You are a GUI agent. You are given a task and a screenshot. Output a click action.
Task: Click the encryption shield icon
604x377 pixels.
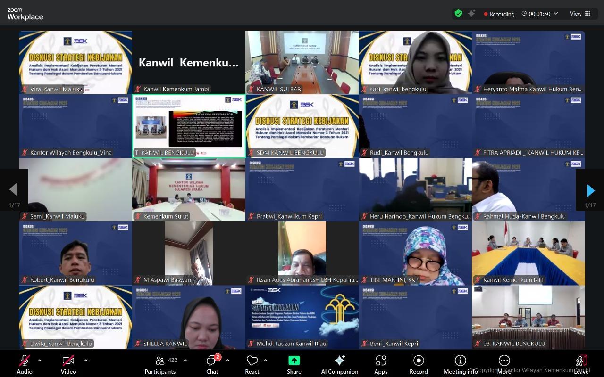[458, 14]
